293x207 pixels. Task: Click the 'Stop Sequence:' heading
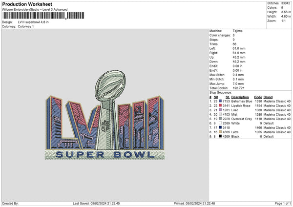click(221, 93)
